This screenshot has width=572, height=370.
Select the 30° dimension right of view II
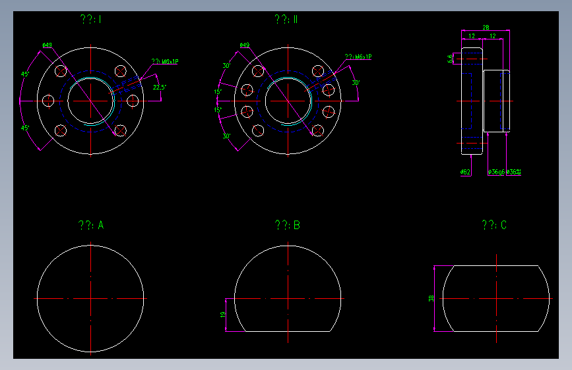[356, 83]
